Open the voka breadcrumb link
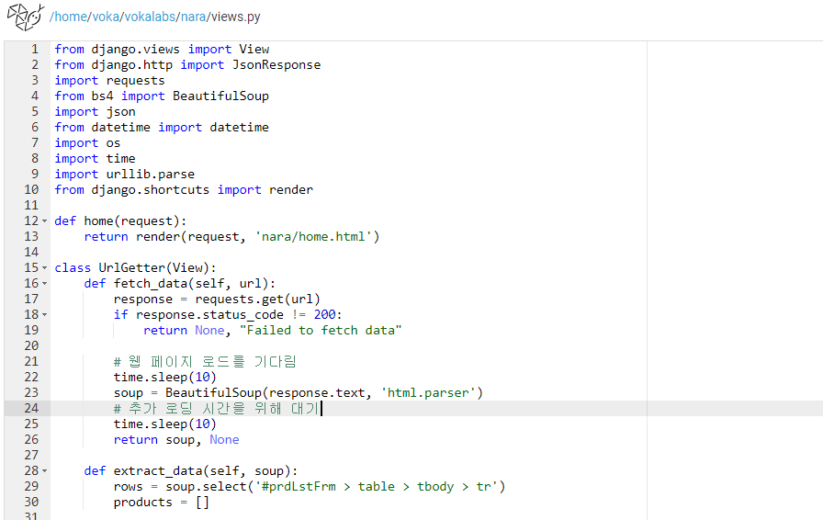Viewport: 823px width, 520px height. pyautogui.click(x=106, y=17)
